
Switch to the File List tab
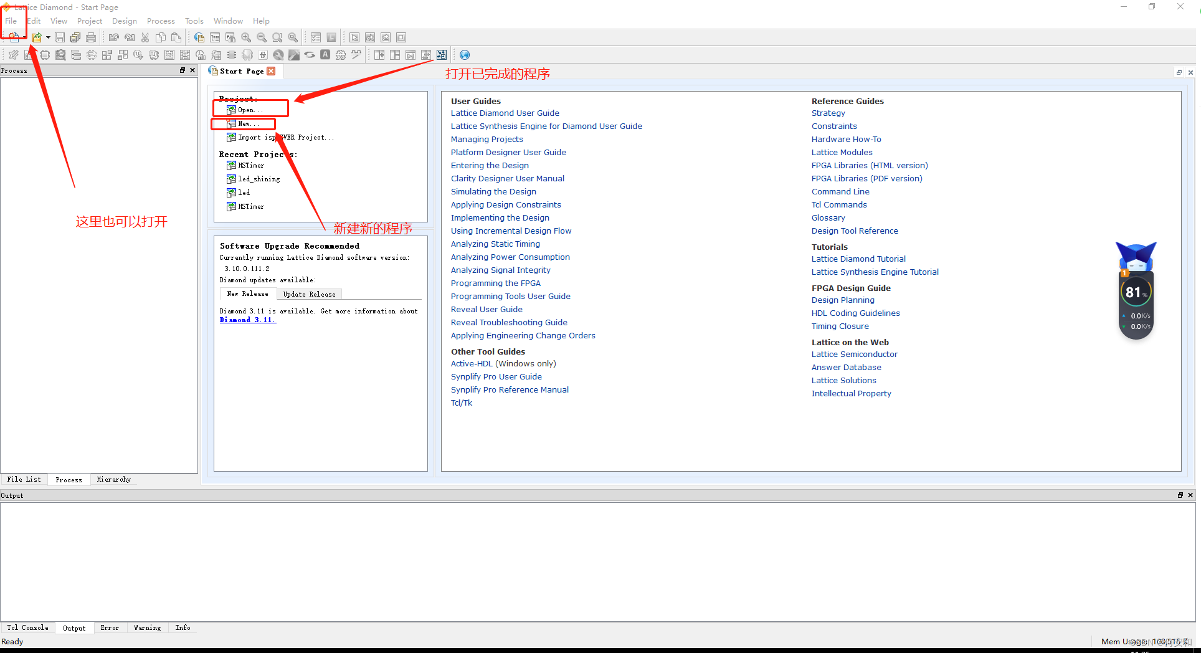(24, 479)
